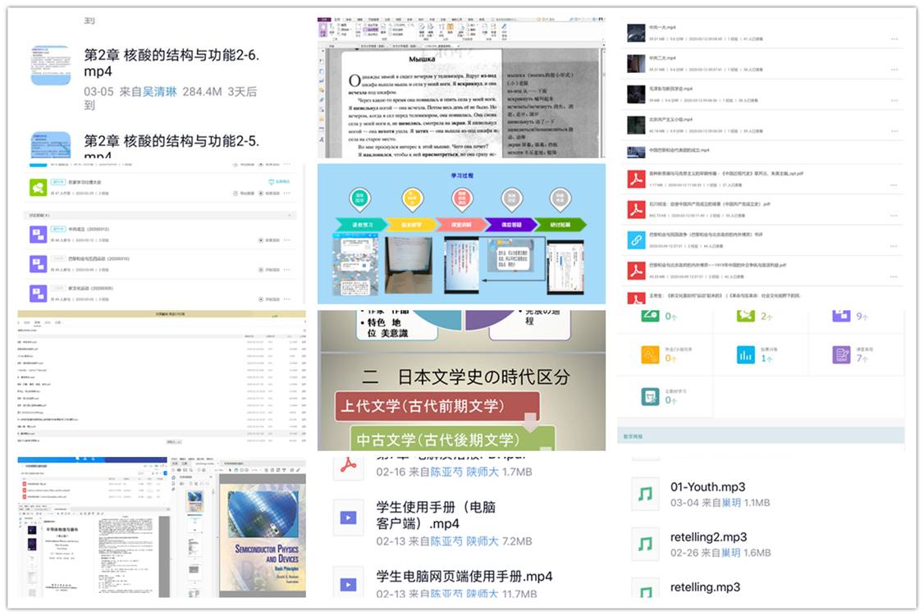Click the purple notebook icon showing 7个
924x616 pixels.
pos(841,354)
